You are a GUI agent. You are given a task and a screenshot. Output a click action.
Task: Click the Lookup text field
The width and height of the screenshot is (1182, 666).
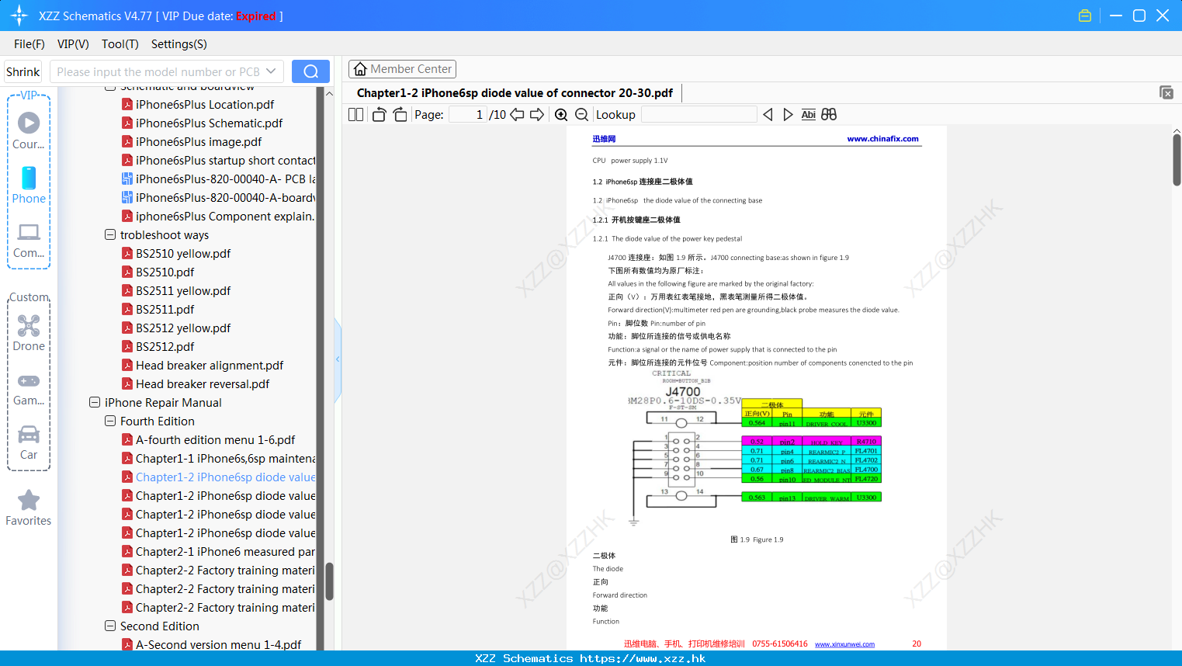(x=699, y=114)
